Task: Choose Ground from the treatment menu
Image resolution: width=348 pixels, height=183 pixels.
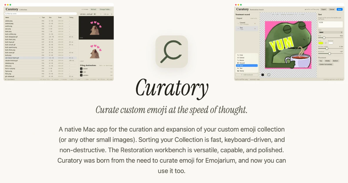Action: coord(247,63)
